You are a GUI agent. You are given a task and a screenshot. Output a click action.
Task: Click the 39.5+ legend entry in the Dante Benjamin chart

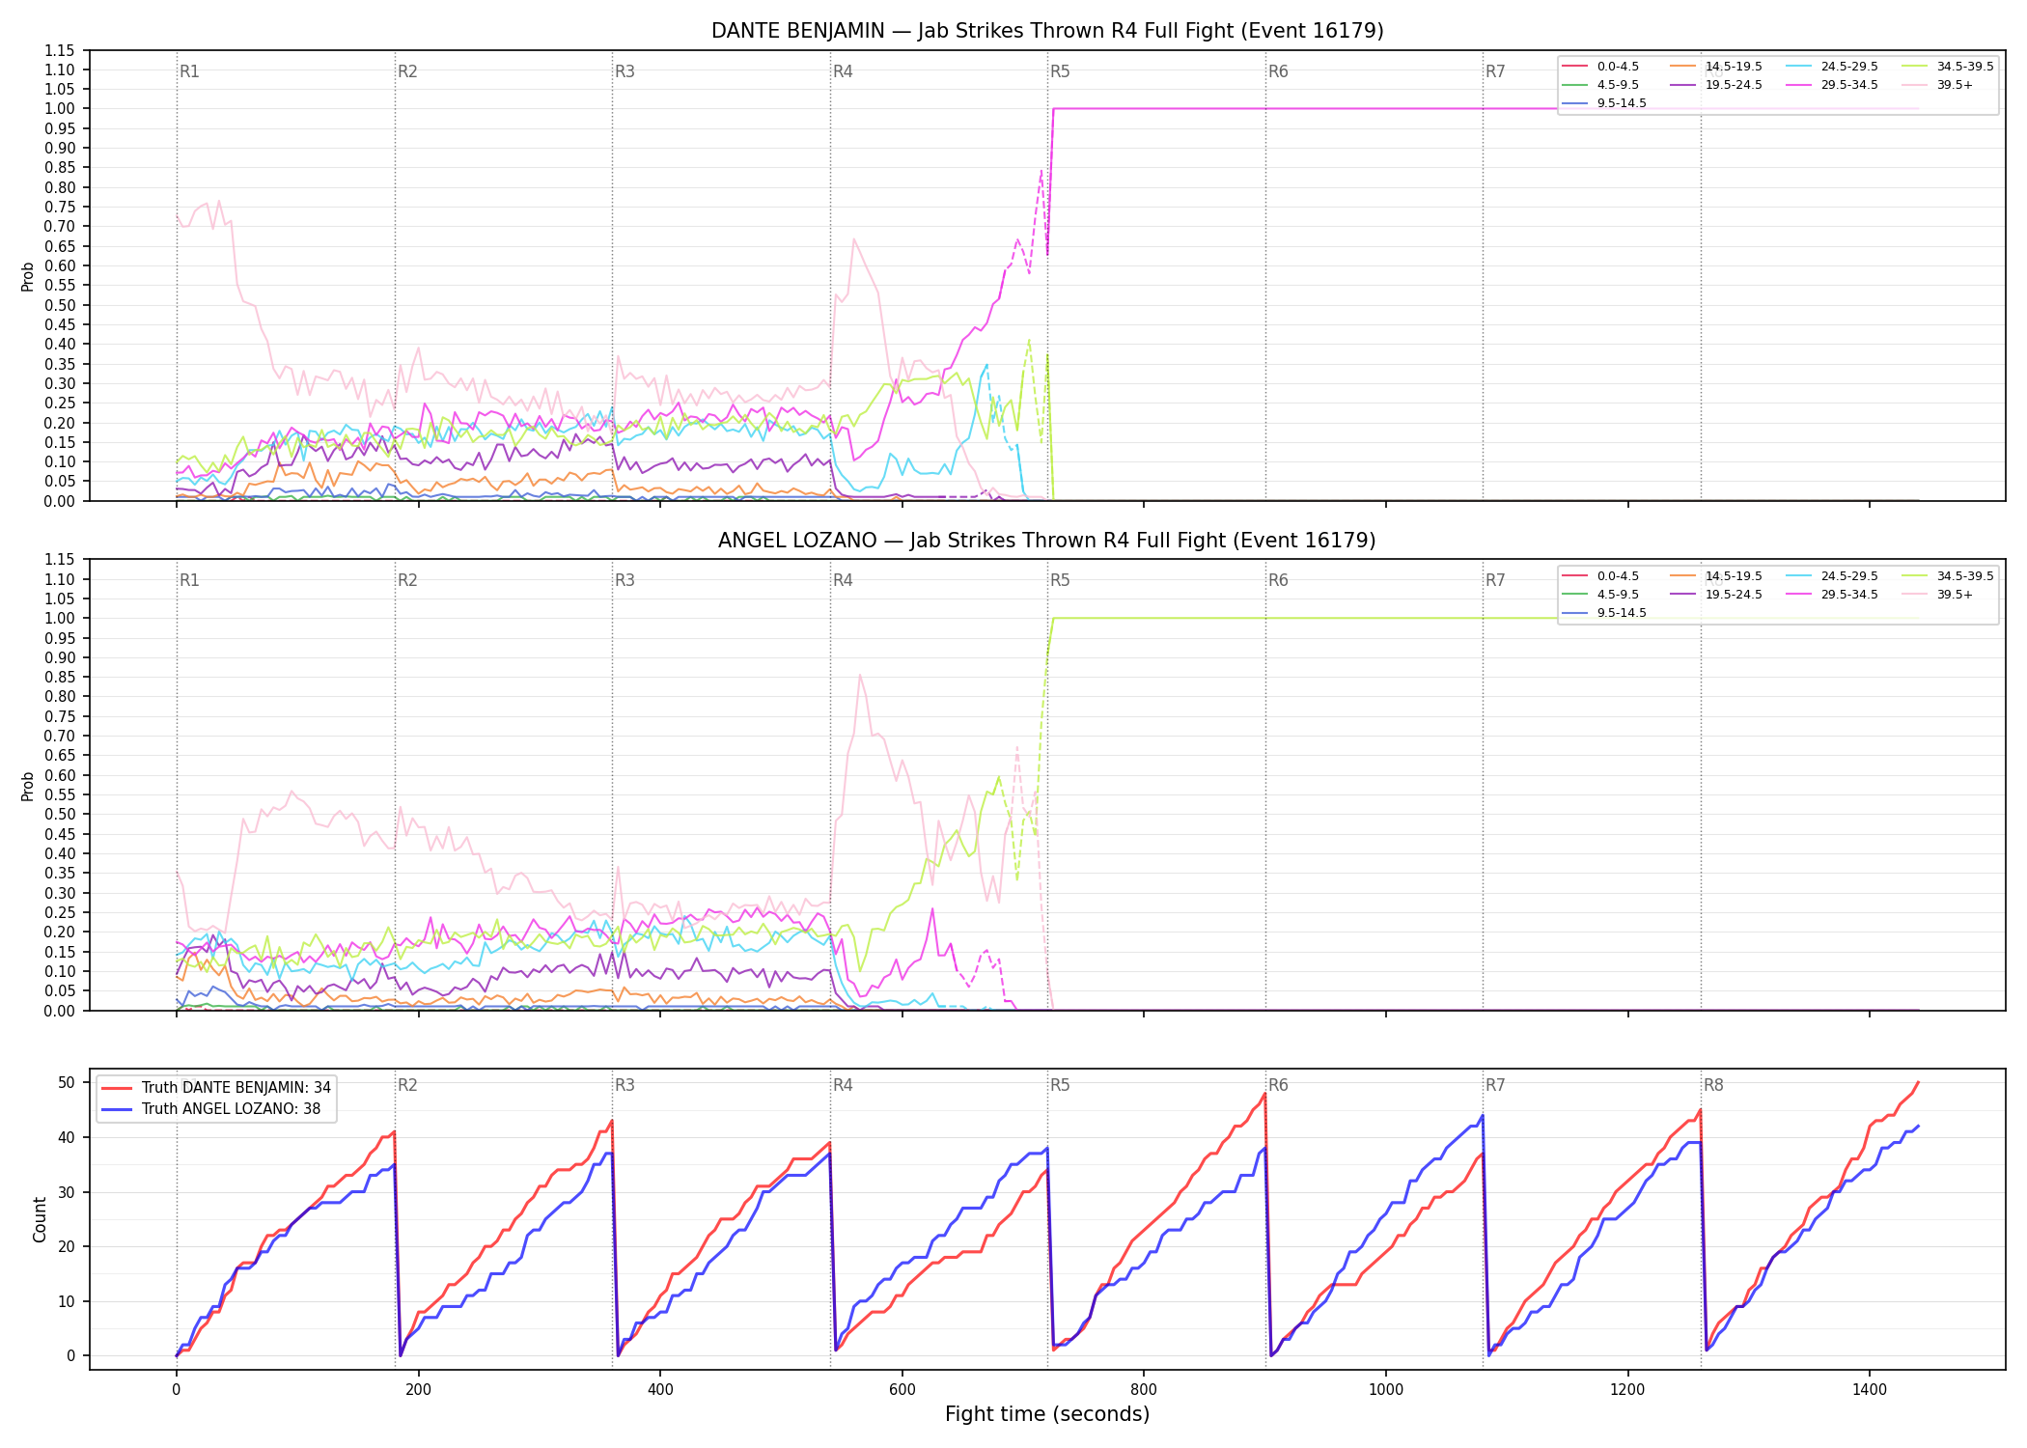click(x=1938, y=85)
